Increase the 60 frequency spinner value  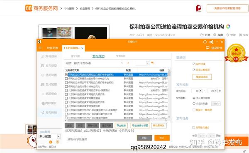click(x=201, y=90)
